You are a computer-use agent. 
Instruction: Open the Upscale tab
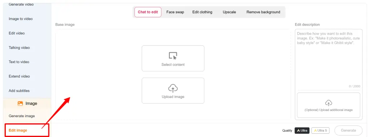point(229,12)
